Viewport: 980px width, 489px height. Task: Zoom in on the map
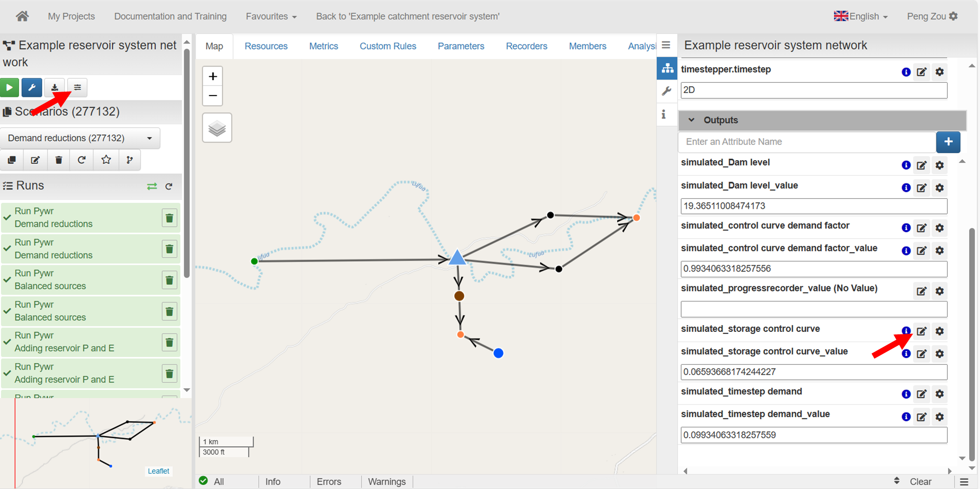pos(213,76)
